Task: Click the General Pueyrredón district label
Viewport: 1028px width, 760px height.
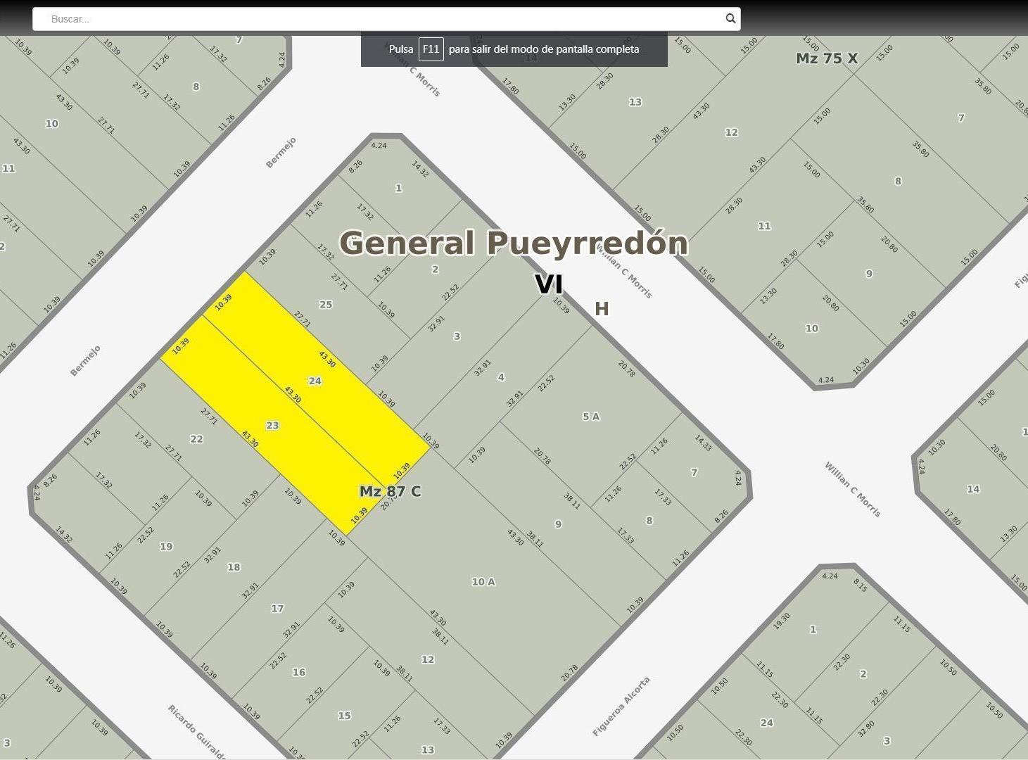Action: tap(514, 243)
